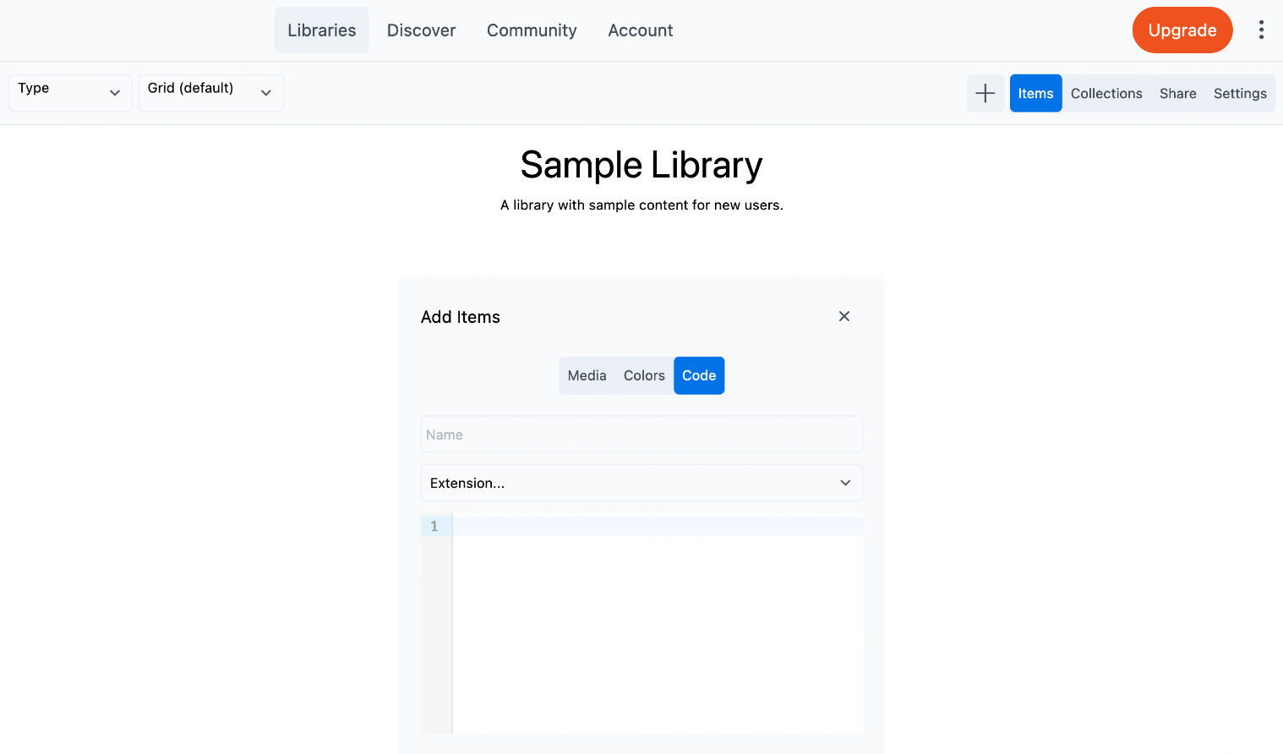The image size is (1283, 754).
Task: Open the library Settings tab
Action: tap(1239, 93)
